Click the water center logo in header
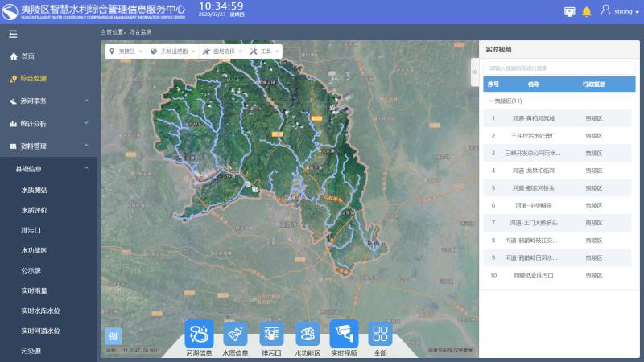The image size is (644, 362). pyautogui.click(x=10, y=11)
